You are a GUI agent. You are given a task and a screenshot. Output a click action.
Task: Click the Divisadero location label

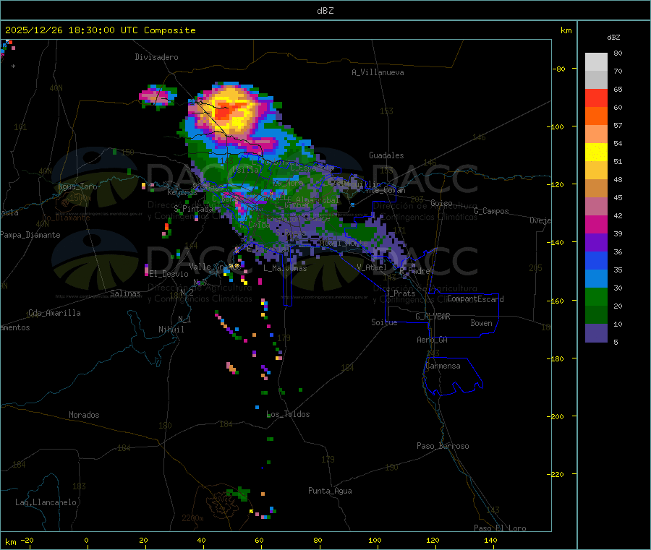coord(156,57)
